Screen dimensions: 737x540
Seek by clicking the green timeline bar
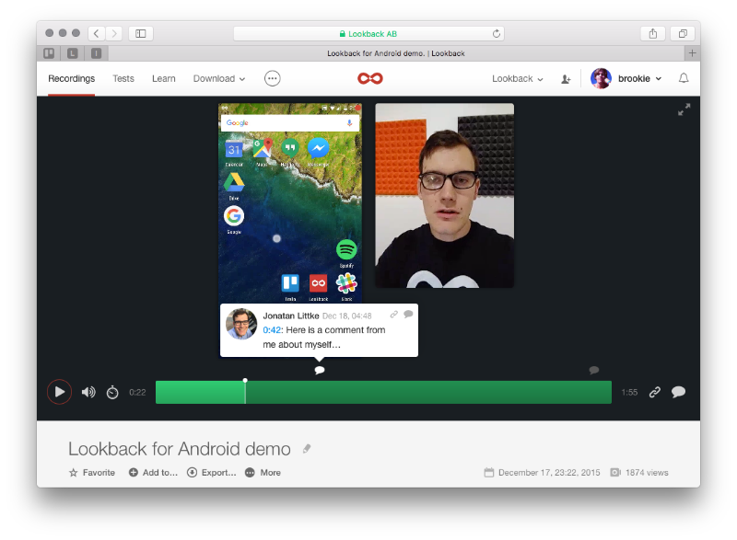click(415, 393)
